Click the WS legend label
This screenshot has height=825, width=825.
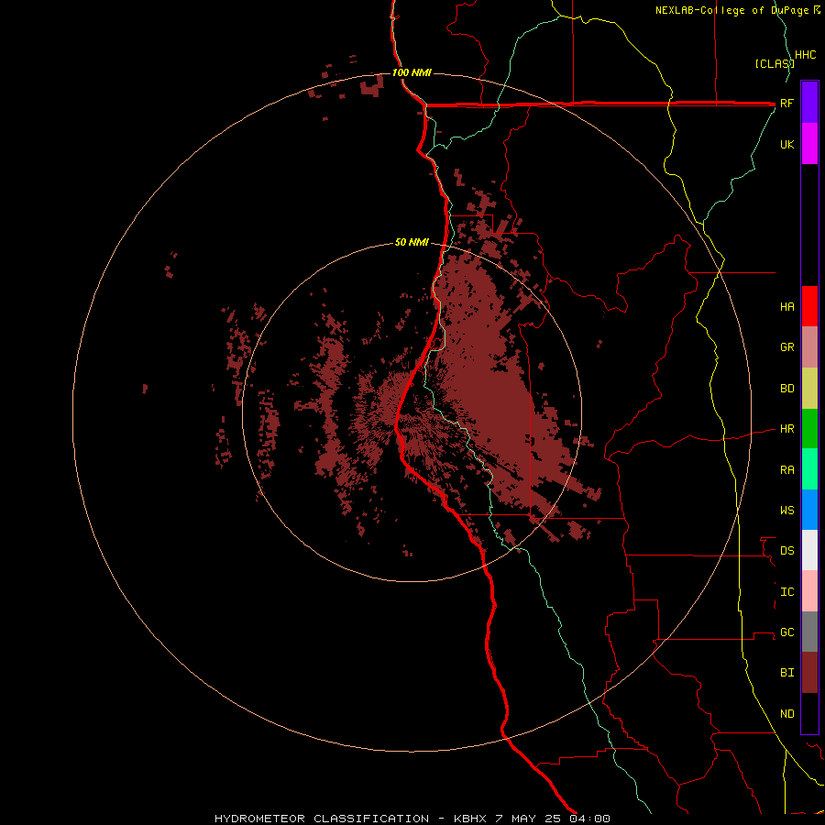(787, 511)
